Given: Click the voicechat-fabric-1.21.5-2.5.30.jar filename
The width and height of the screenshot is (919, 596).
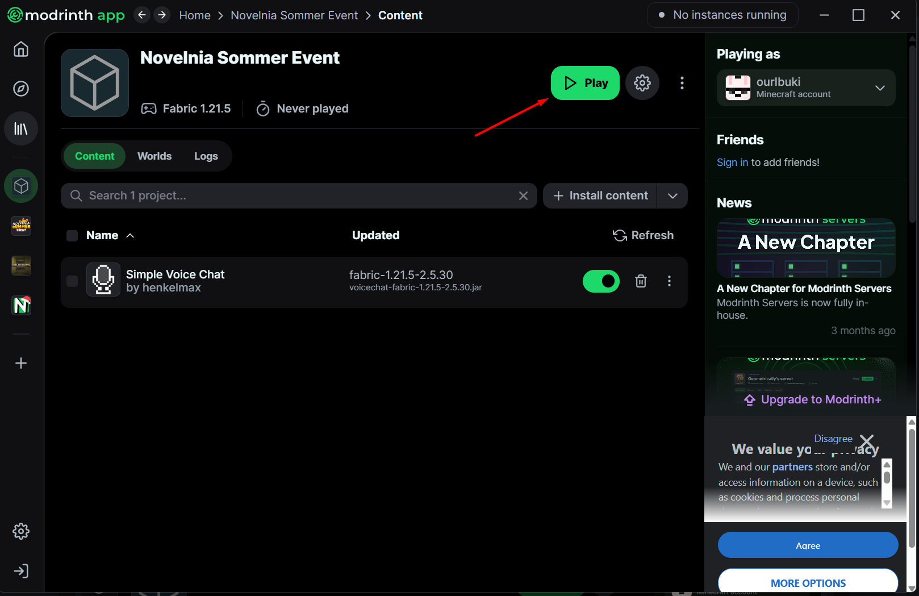Looking at the screenshot, I should coord(416,287).
